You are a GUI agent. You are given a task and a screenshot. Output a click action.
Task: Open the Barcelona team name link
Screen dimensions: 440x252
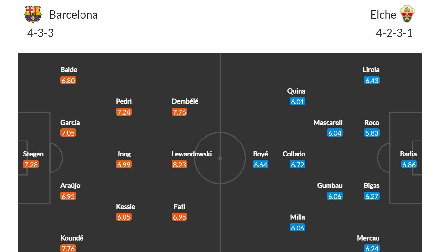[x=73, y=15]
